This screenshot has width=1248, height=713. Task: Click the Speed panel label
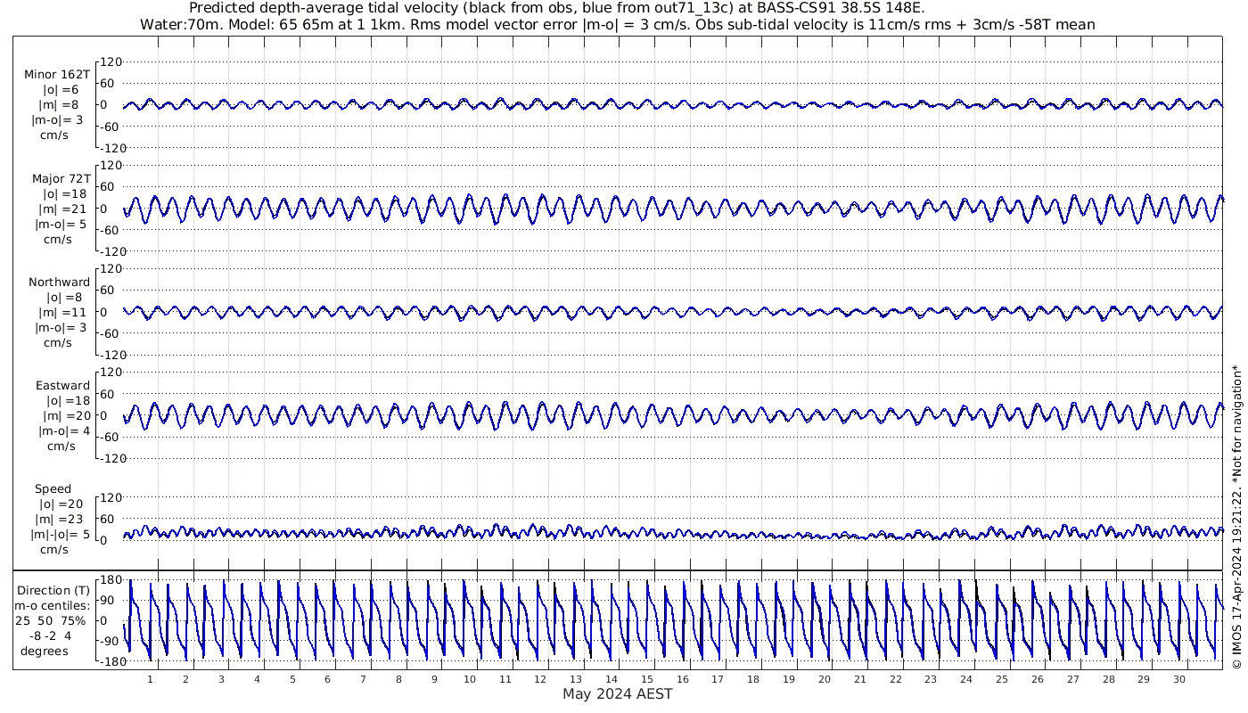pos(53,489)
